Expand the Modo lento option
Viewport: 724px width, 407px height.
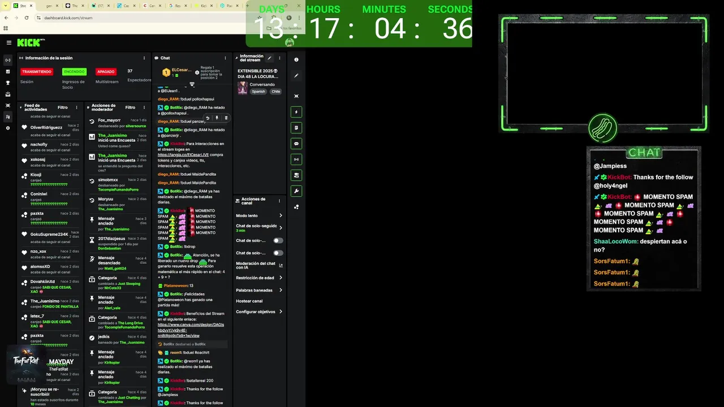pyautogui.click(x=259, y=215)
